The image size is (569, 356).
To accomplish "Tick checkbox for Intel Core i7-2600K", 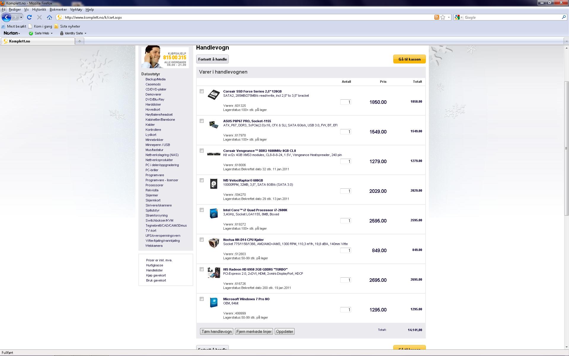I will (202, 210).
